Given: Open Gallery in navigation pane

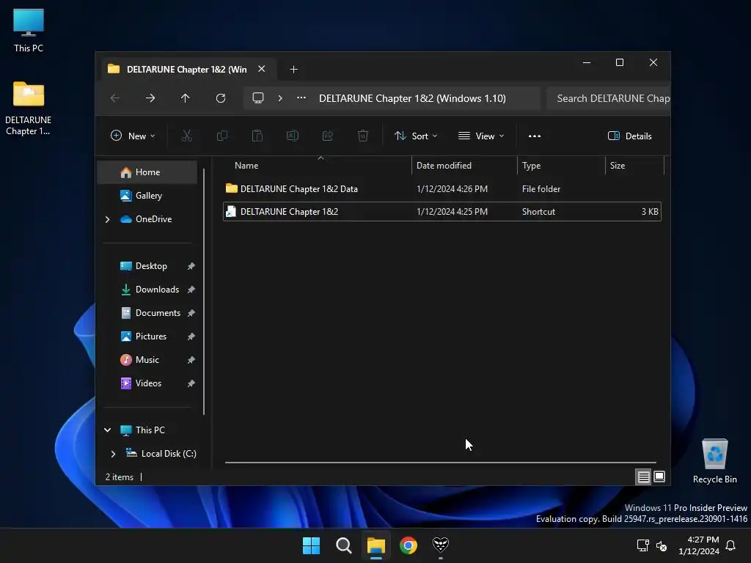Looking at the screenshot, I should [147, 195].
